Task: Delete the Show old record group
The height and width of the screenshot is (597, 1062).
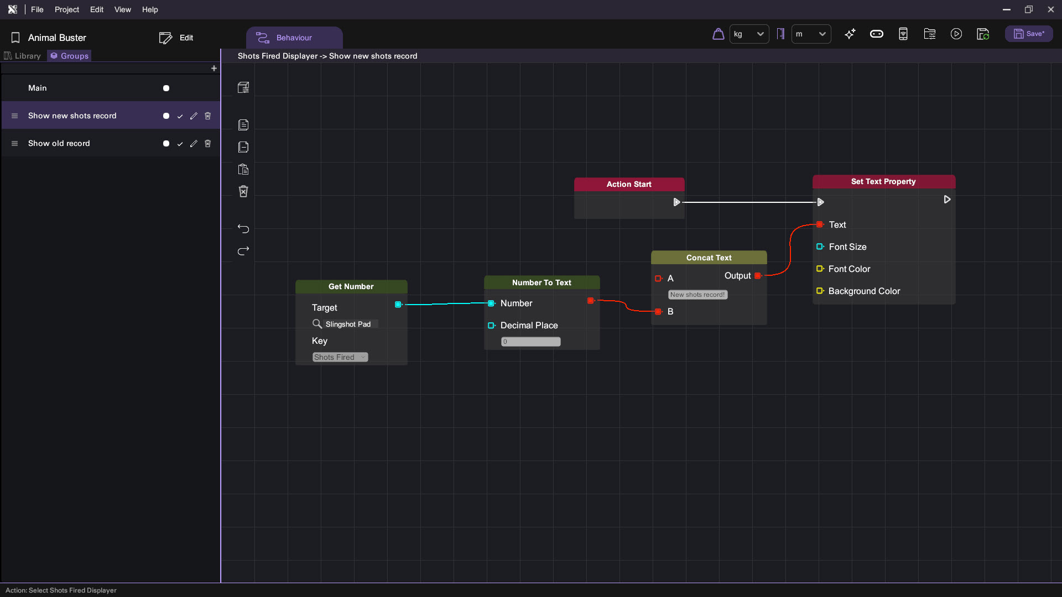Action: (208, 144)
